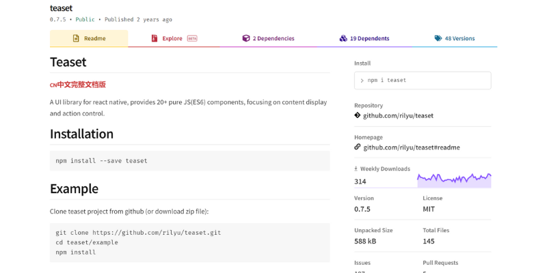Image resolution: width=547 pixels, height=273 pixels.
Task: Copy the 'npm i teaset' install command
Action: click(423, 81)
